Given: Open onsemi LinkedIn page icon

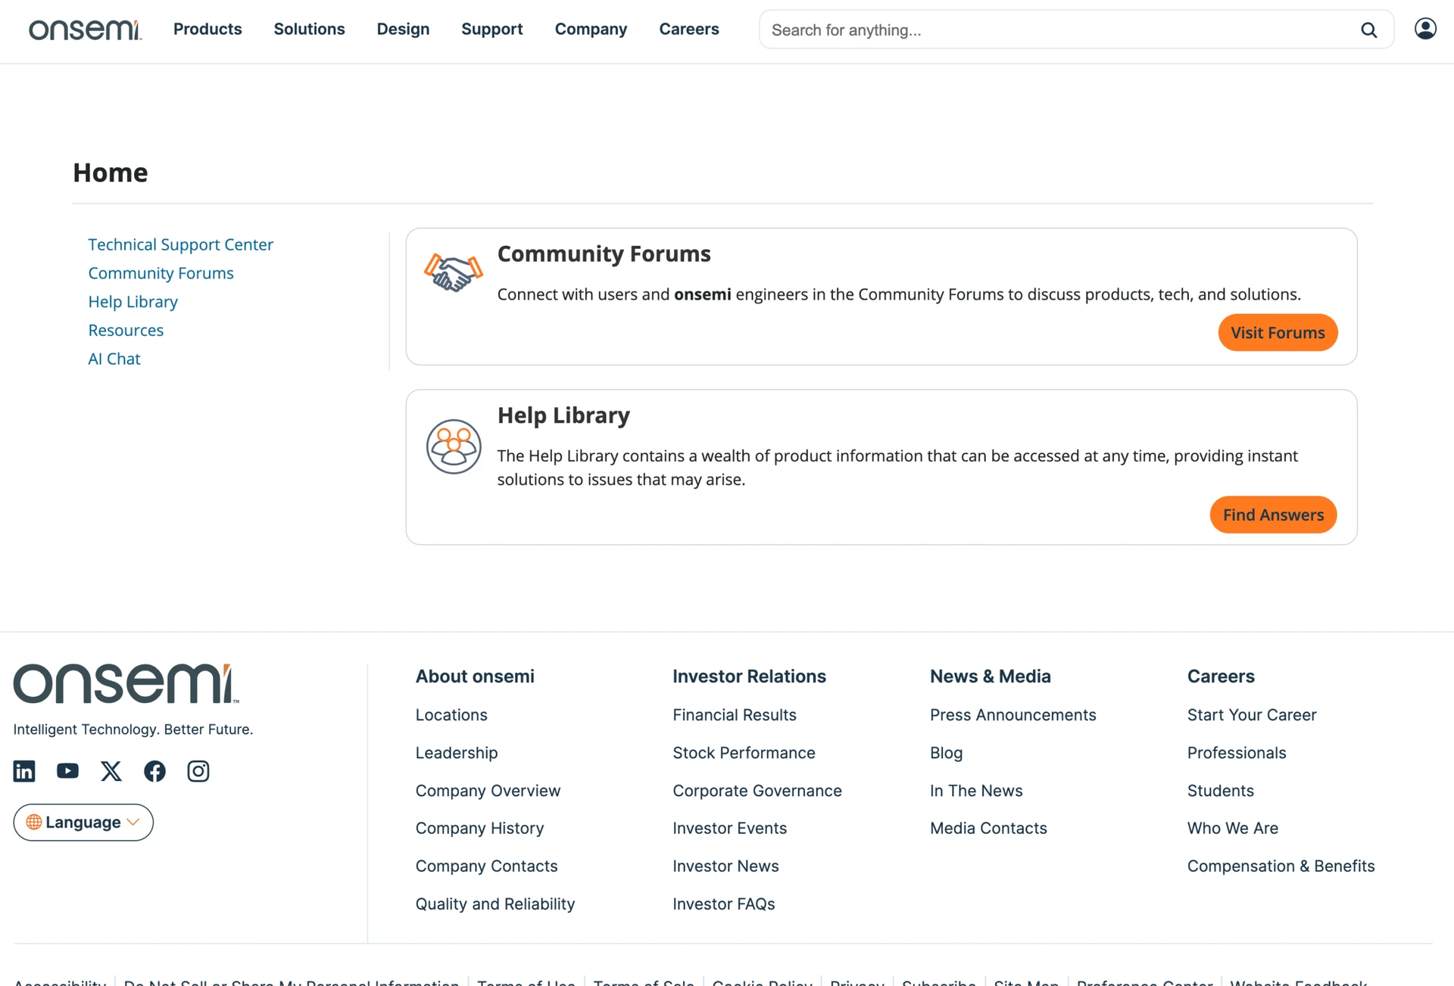Looking at the screenshot, I should click(24, 771).
